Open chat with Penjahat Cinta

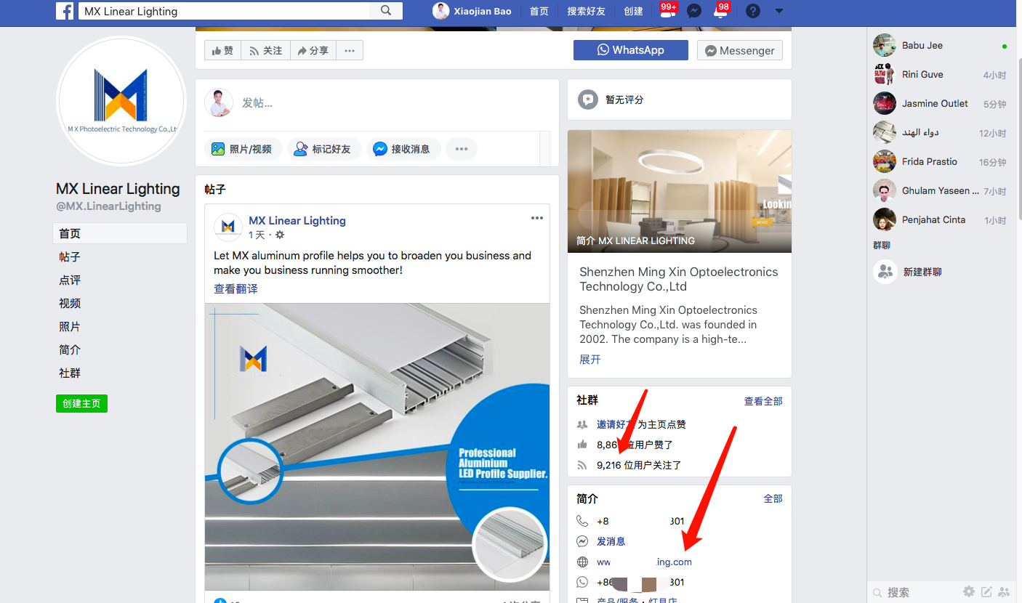(x=940, y=219)
